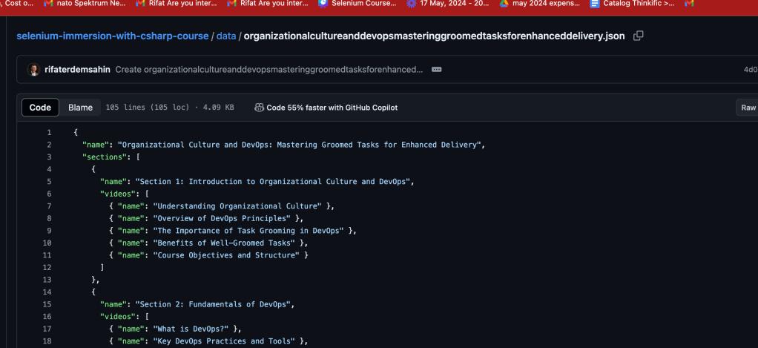Image resolution: width=758 pixels, height=348 pixels.
Task: Select line number 11
Action: pyautogui.click(x=47, y=255)
